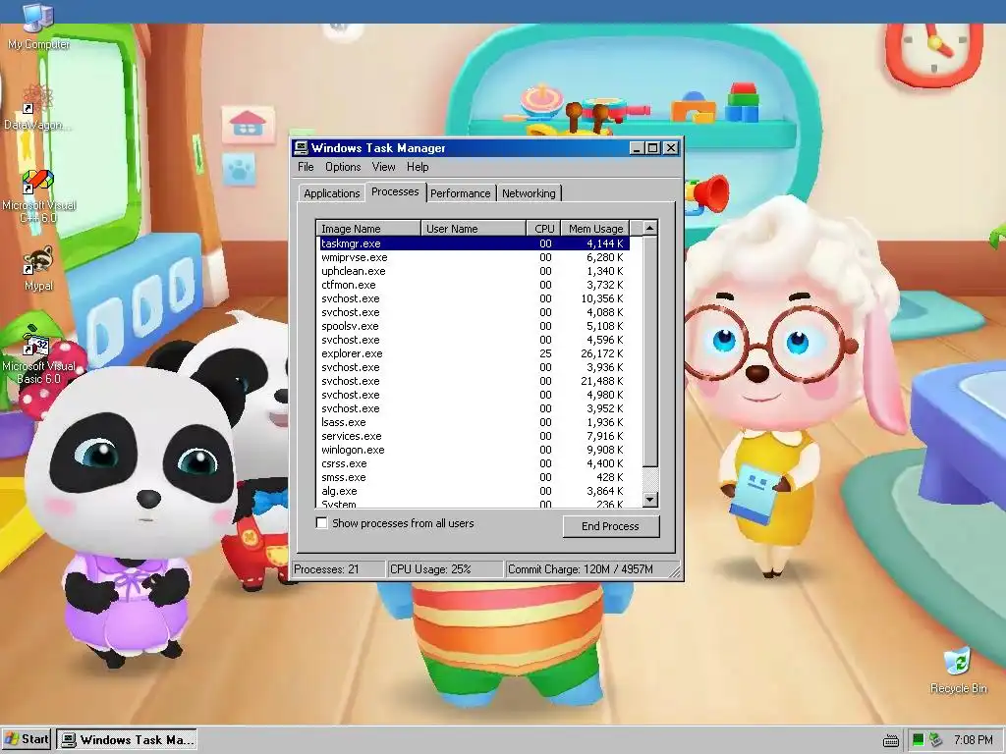The image size is (1006, 754).
Task: Click the keyboard icon in system tray
Action: (x=890, y=741)
